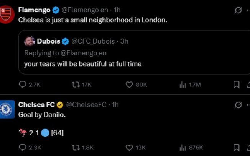This screenshot has width=250, height=156.
Task: Click the Chelsea FC profile avatar
Action: tap(7, 109)
